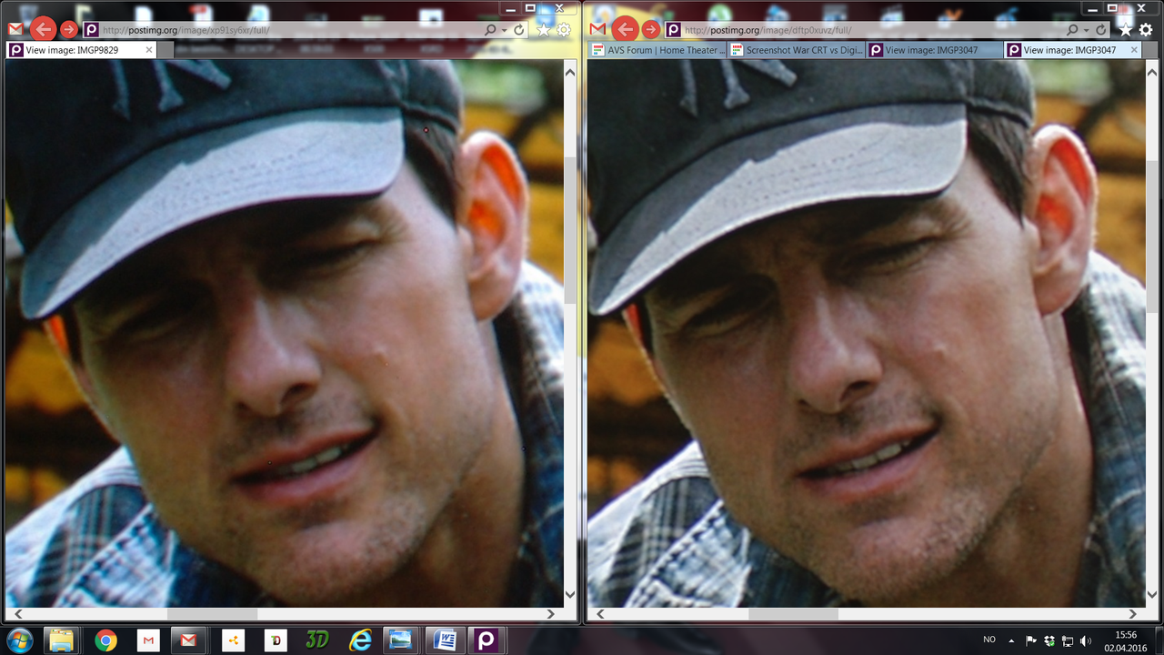Screen dimensions: 1164x655
Task: Click search magnifier in left window's address bar
Action: pos(491,30)
